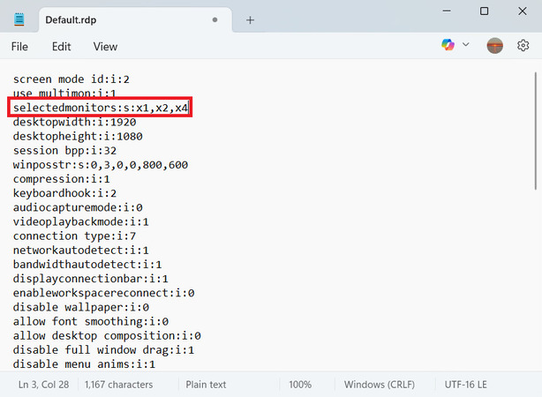Viewport: 542px width, 397px height.
Task: Click the audiocapturemode:i:0 line
Action: (78, 207)
